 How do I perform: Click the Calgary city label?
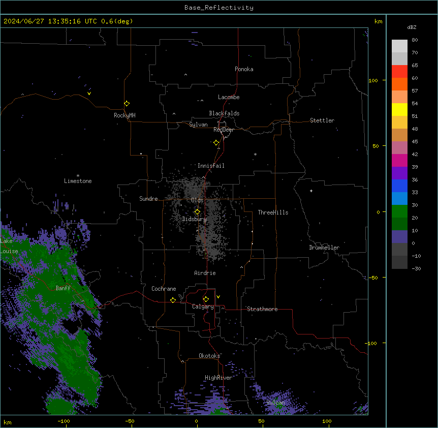[x=203, y=307]
